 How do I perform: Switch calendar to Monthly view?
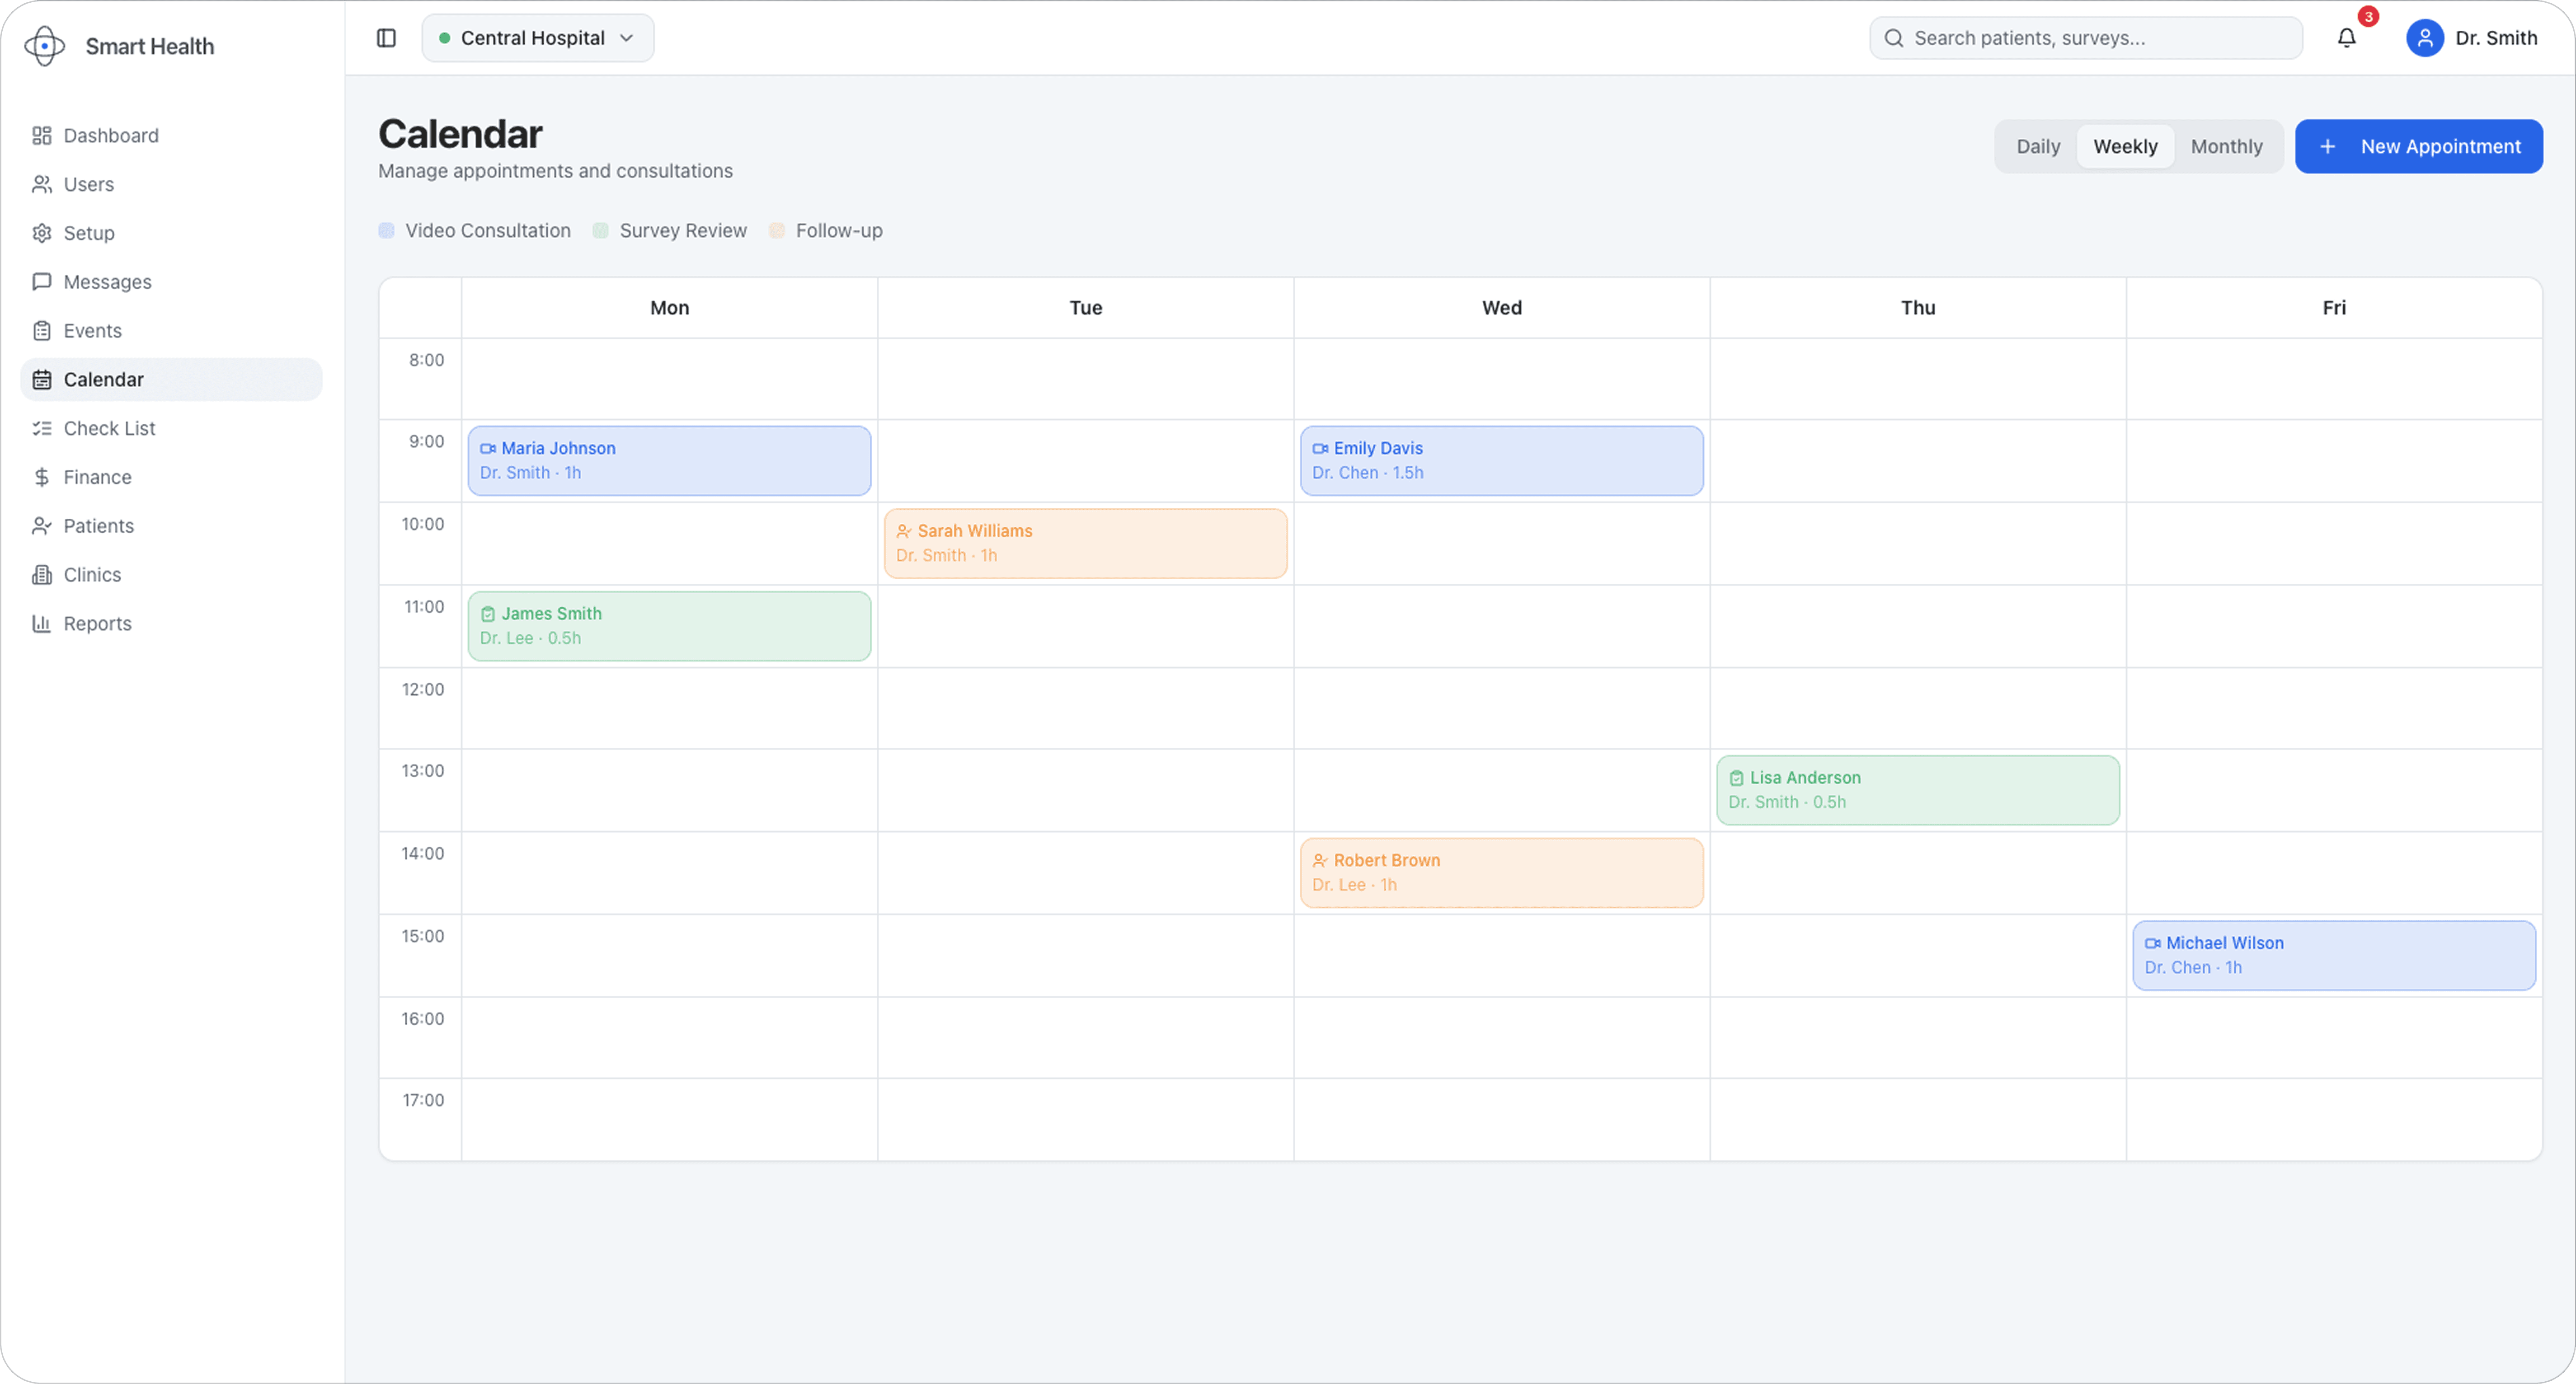pyautogui.click(x=2226, y=147)
